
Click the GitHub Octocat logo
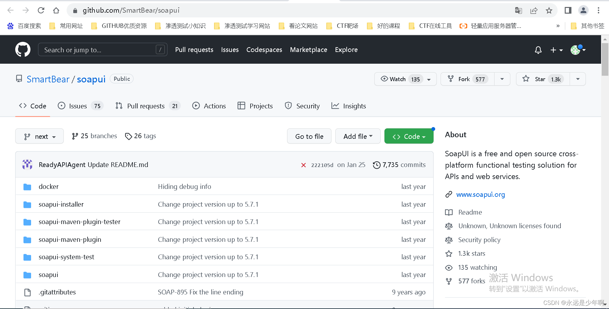(23, 49)
